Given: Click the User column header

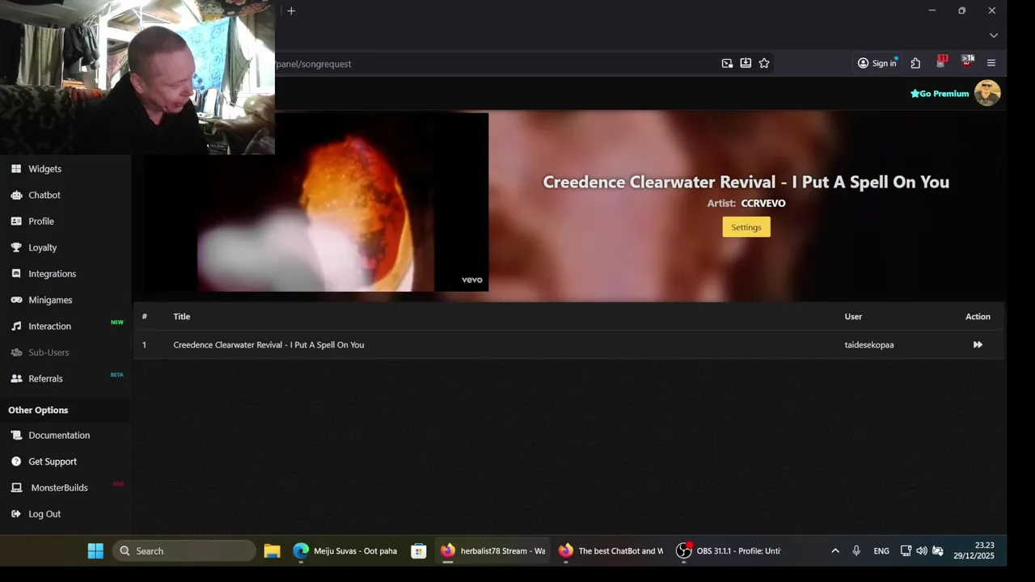Looking at the screenshot, I should tap(853, 317).
